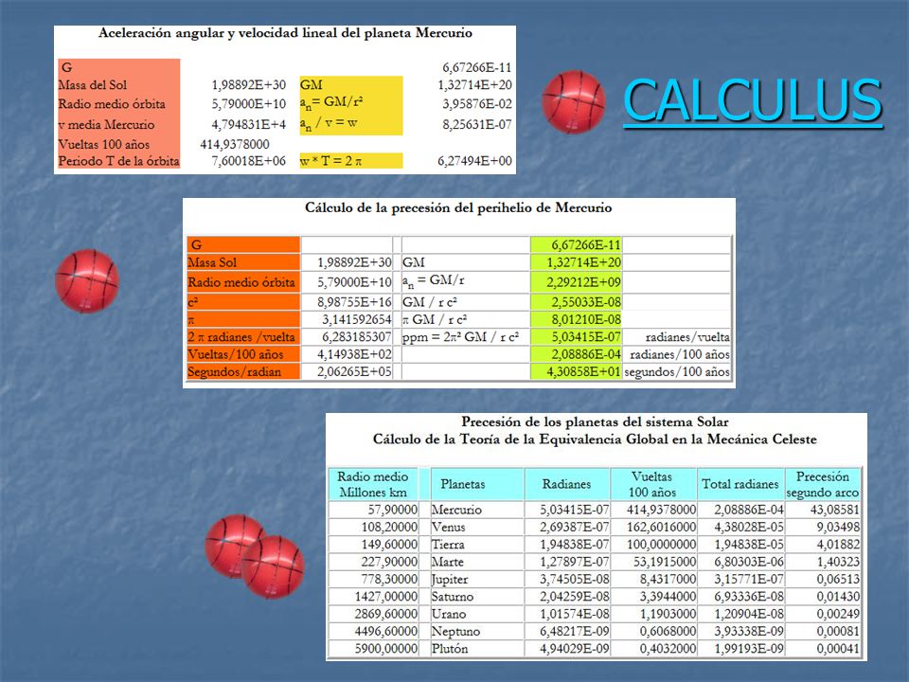Click the 'Precesión segundo arco' column header
Viewport: 909px width, 682px height.
[x=822, y=484]
